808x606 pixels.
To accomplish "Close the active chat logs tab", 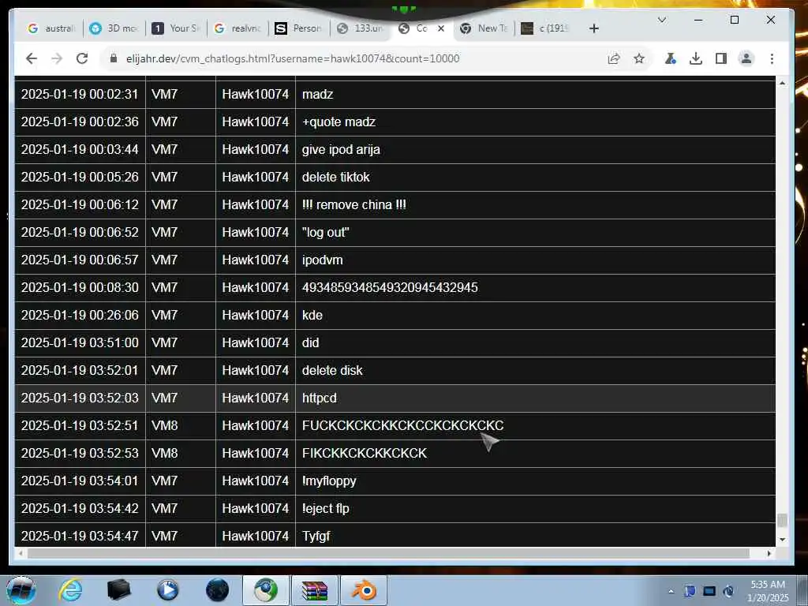I will pos(441,28).
